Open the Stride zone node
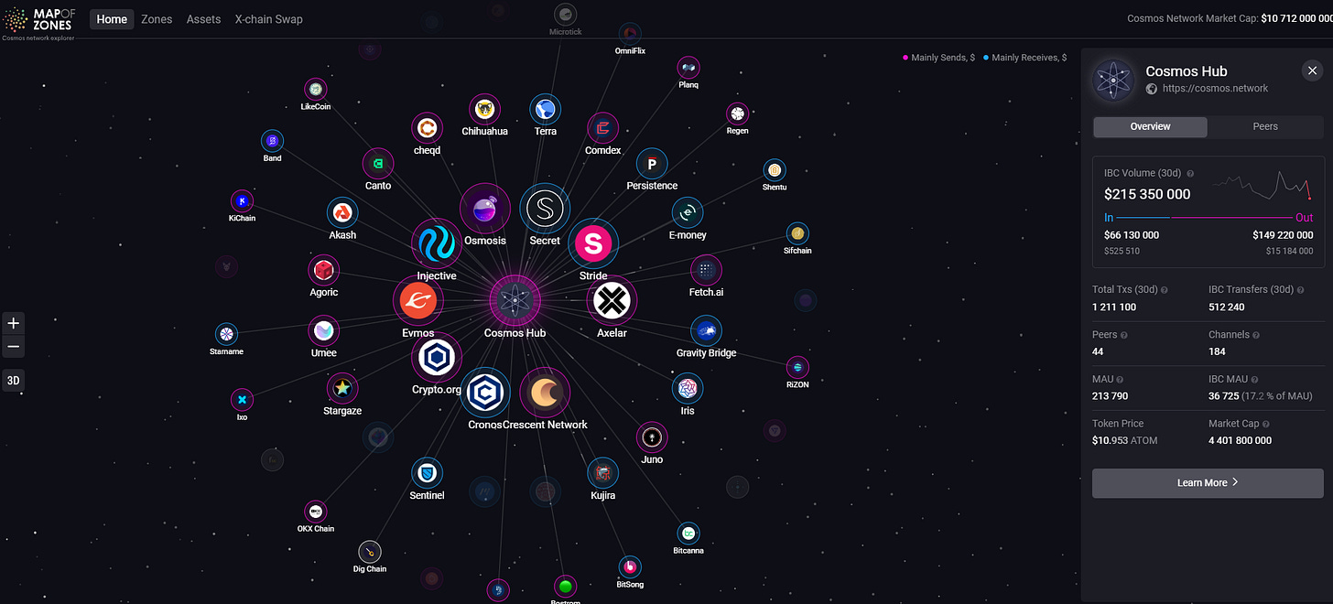1333x604 pixels. tap(593, 243)
